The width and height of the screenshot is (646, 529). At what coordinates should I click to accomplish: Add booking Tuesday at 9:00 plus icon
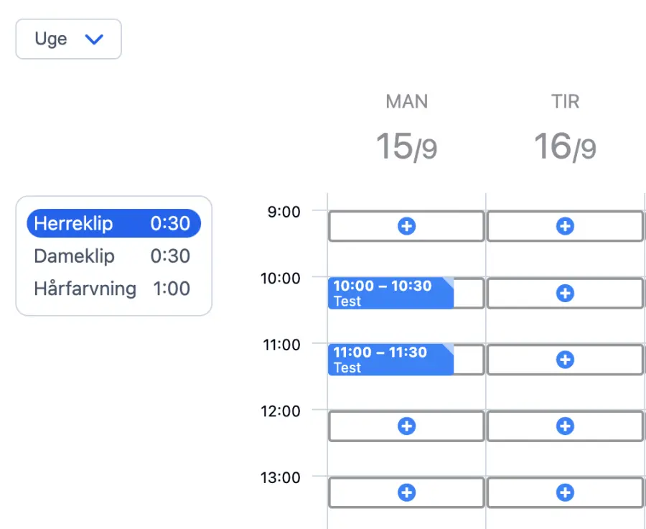[565, 227]
